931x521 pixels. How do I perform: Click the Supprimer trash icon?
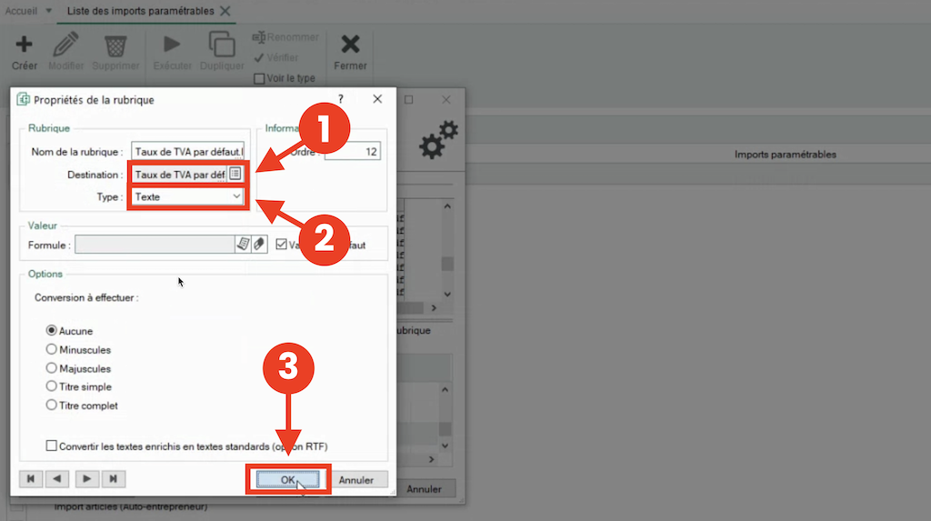(x=115, y=45)
